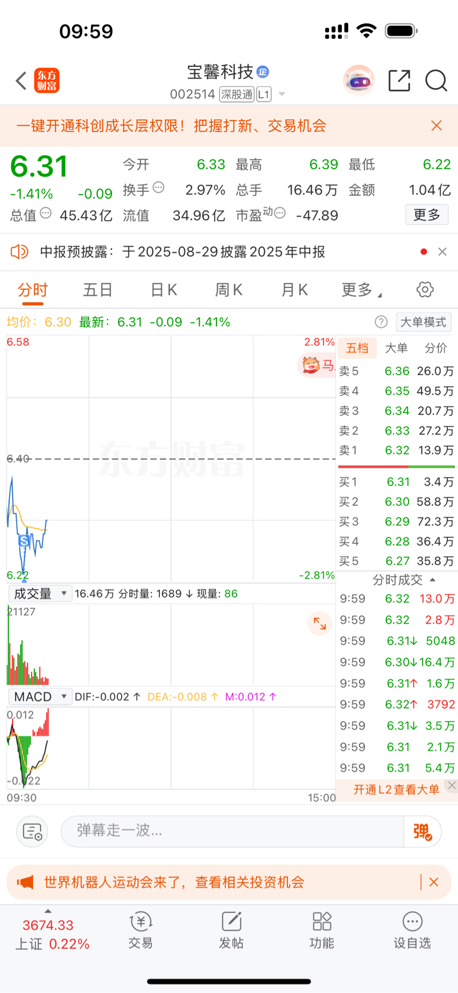Expand chart to fullscreen with orange arrows icon

(x=320, y=623)
